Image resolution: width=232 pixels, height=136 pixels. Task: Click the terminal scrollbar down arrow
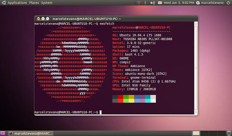tap(196, 112)
